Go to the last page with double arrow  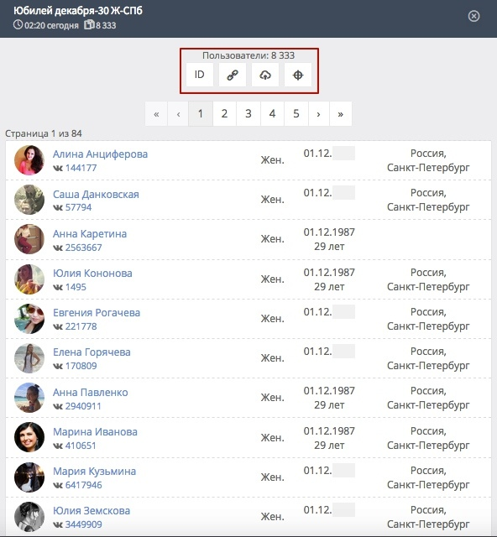pyautogui.click(x=340, y=114)
